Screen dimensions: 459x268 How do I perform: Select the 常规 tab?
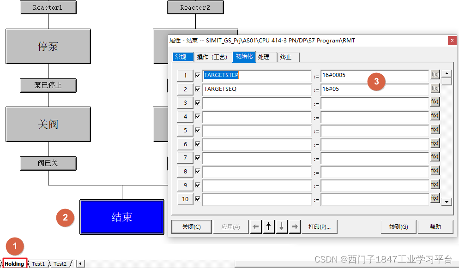coord(183,56)
